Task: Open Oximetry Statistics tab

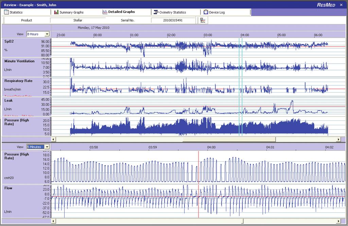Action: [176, 12]
